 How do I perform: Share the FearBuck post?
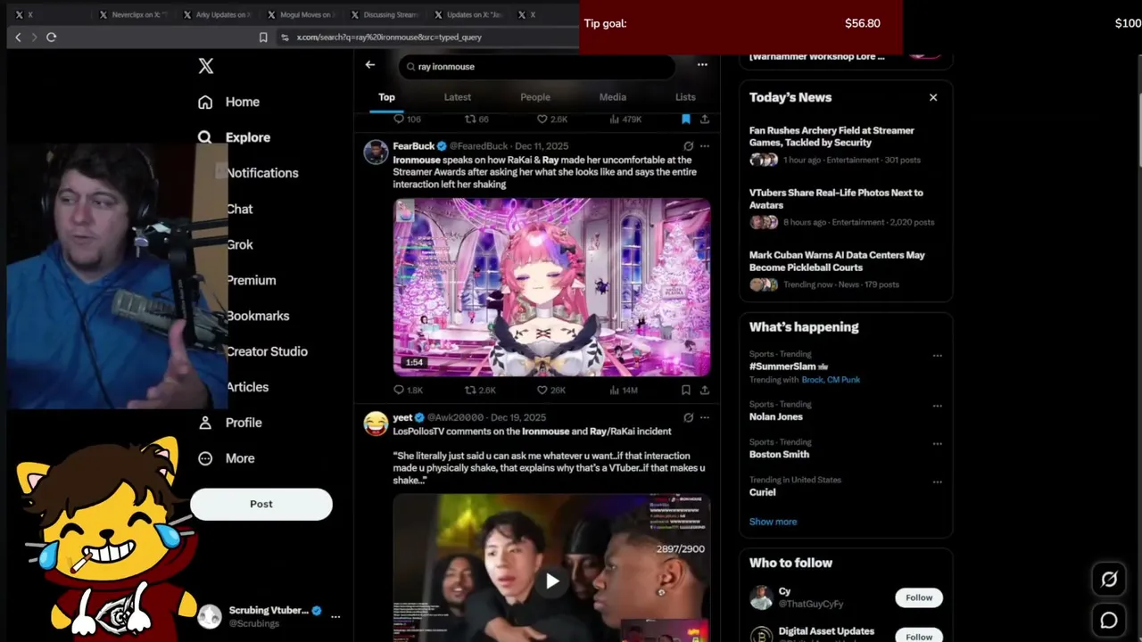click(x=705, y=390)
